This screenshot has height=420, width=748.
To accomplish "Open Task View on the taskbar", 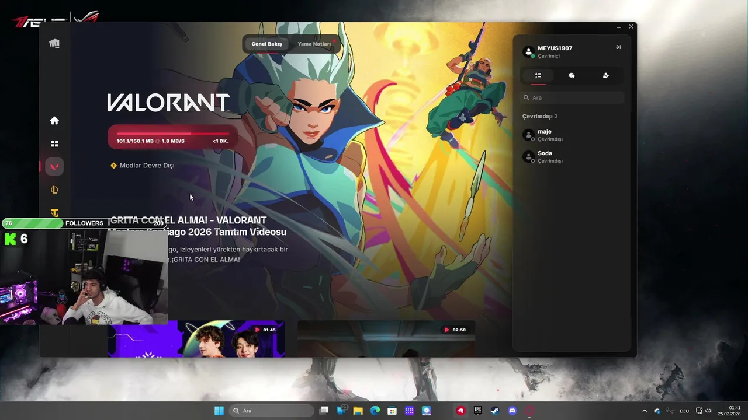I will 324,411.
